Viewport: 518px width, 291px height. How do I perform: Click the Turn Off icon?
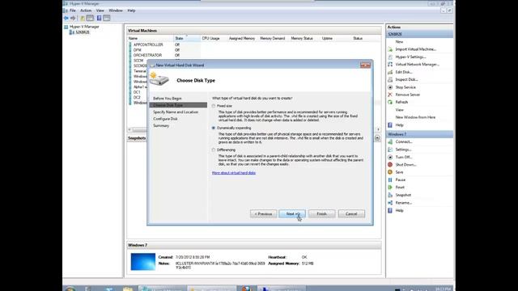click(390, 157)
